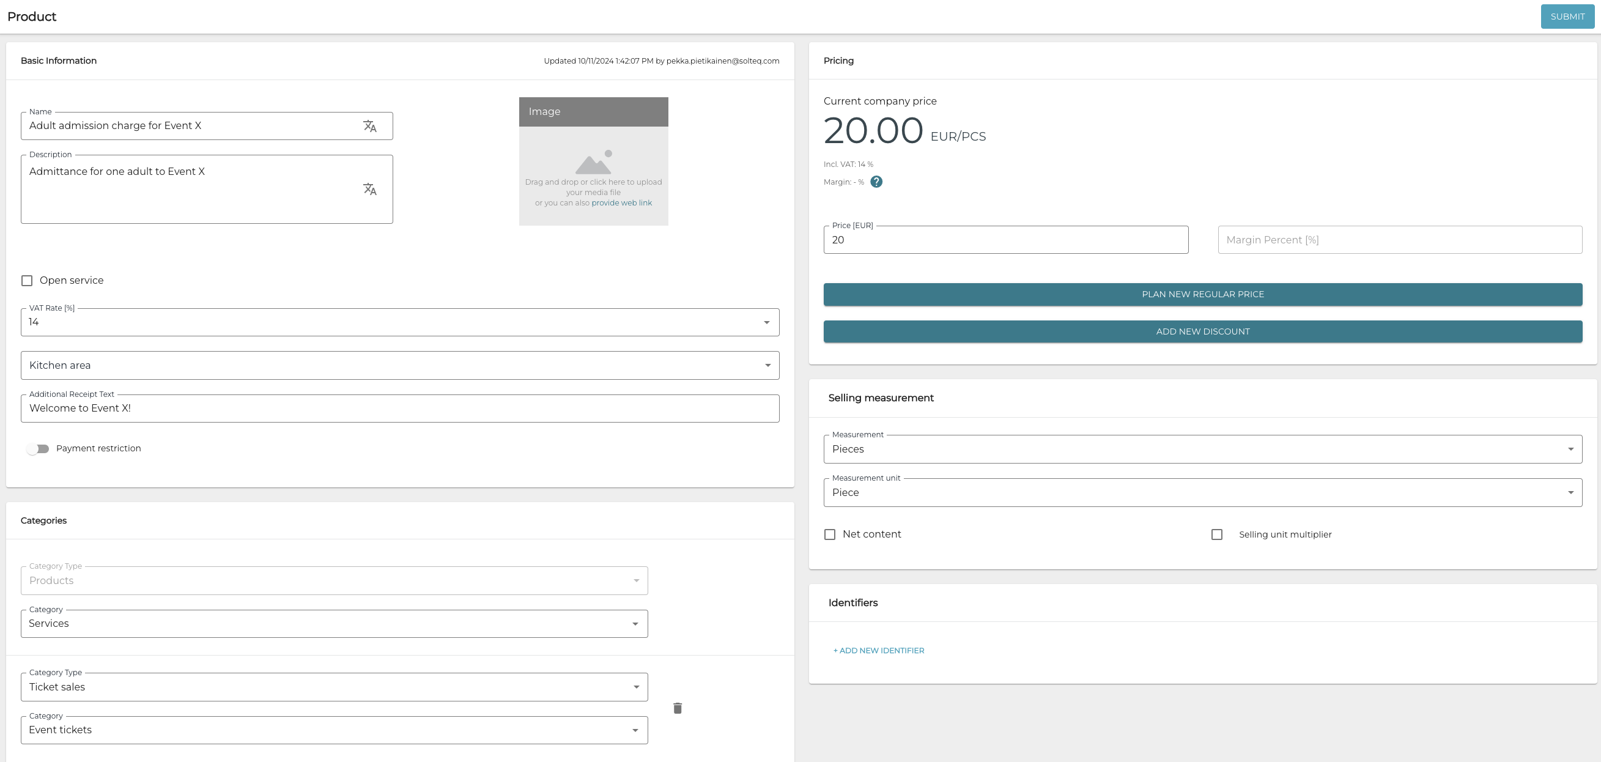Click the margin help question mark icon
Screen dimensions: 1601x762
pyautogui.click(x=876, y=182)
